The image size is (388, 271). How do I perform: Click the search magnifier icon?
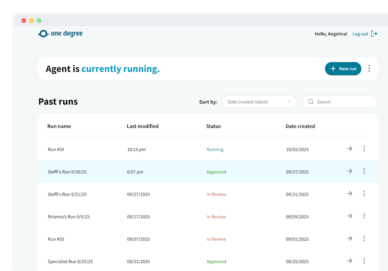point(311,102)
